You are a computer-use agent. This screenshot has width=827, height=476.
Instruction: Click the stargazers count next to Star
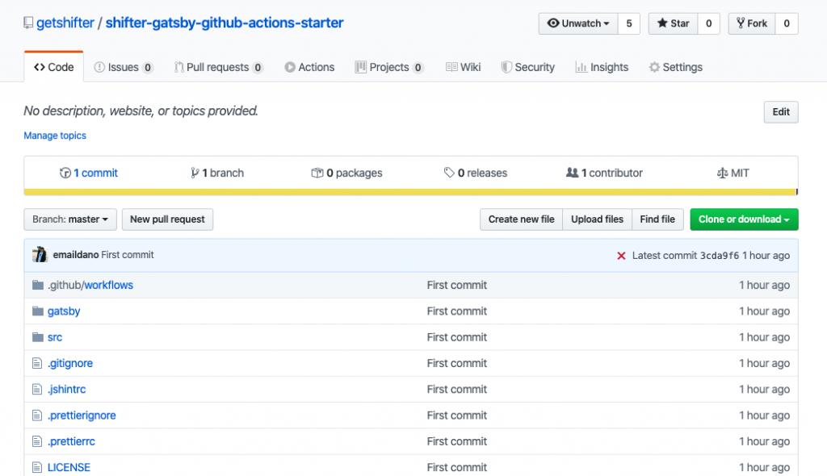pyautogui.click(x=709, y=23)
